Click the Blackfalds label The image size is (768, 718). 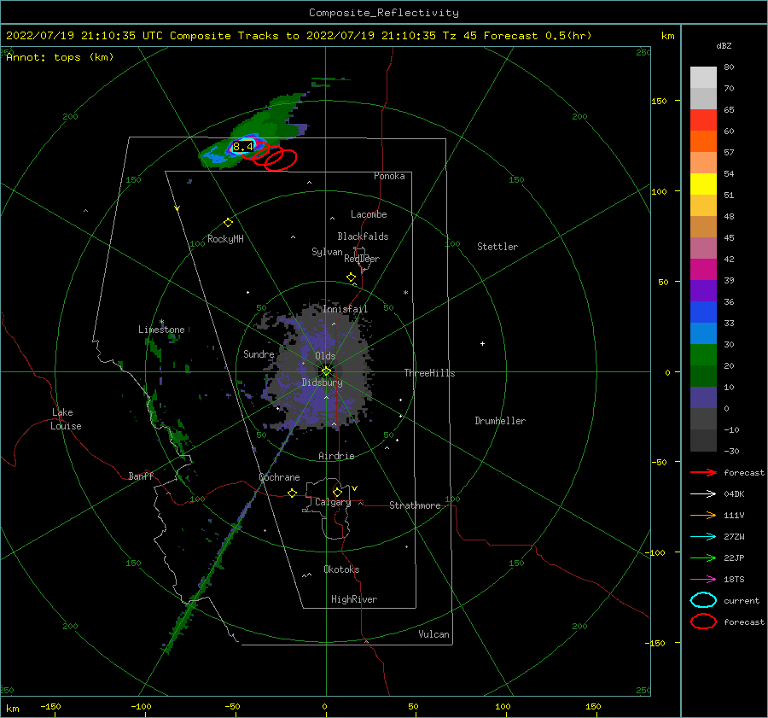363,236
